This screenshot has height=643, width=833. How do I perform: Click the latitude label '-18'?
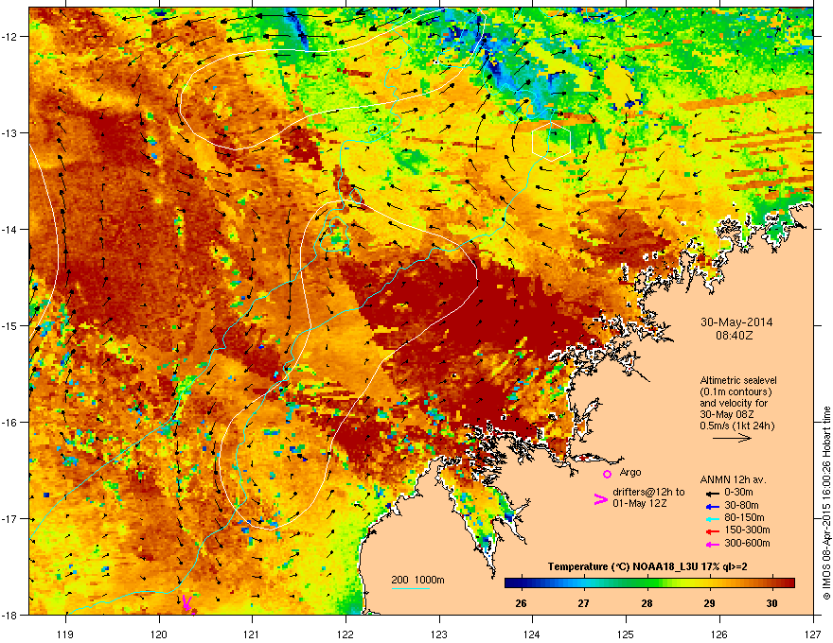9,615
